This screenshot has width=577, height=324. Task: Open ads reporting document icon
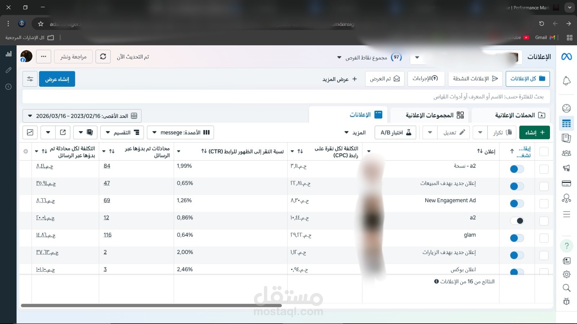pos(567,138)
